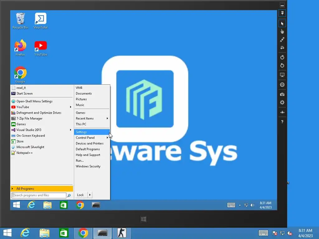
Task: Click the pin icon in emulator sidebar
Action: (282, 13)
